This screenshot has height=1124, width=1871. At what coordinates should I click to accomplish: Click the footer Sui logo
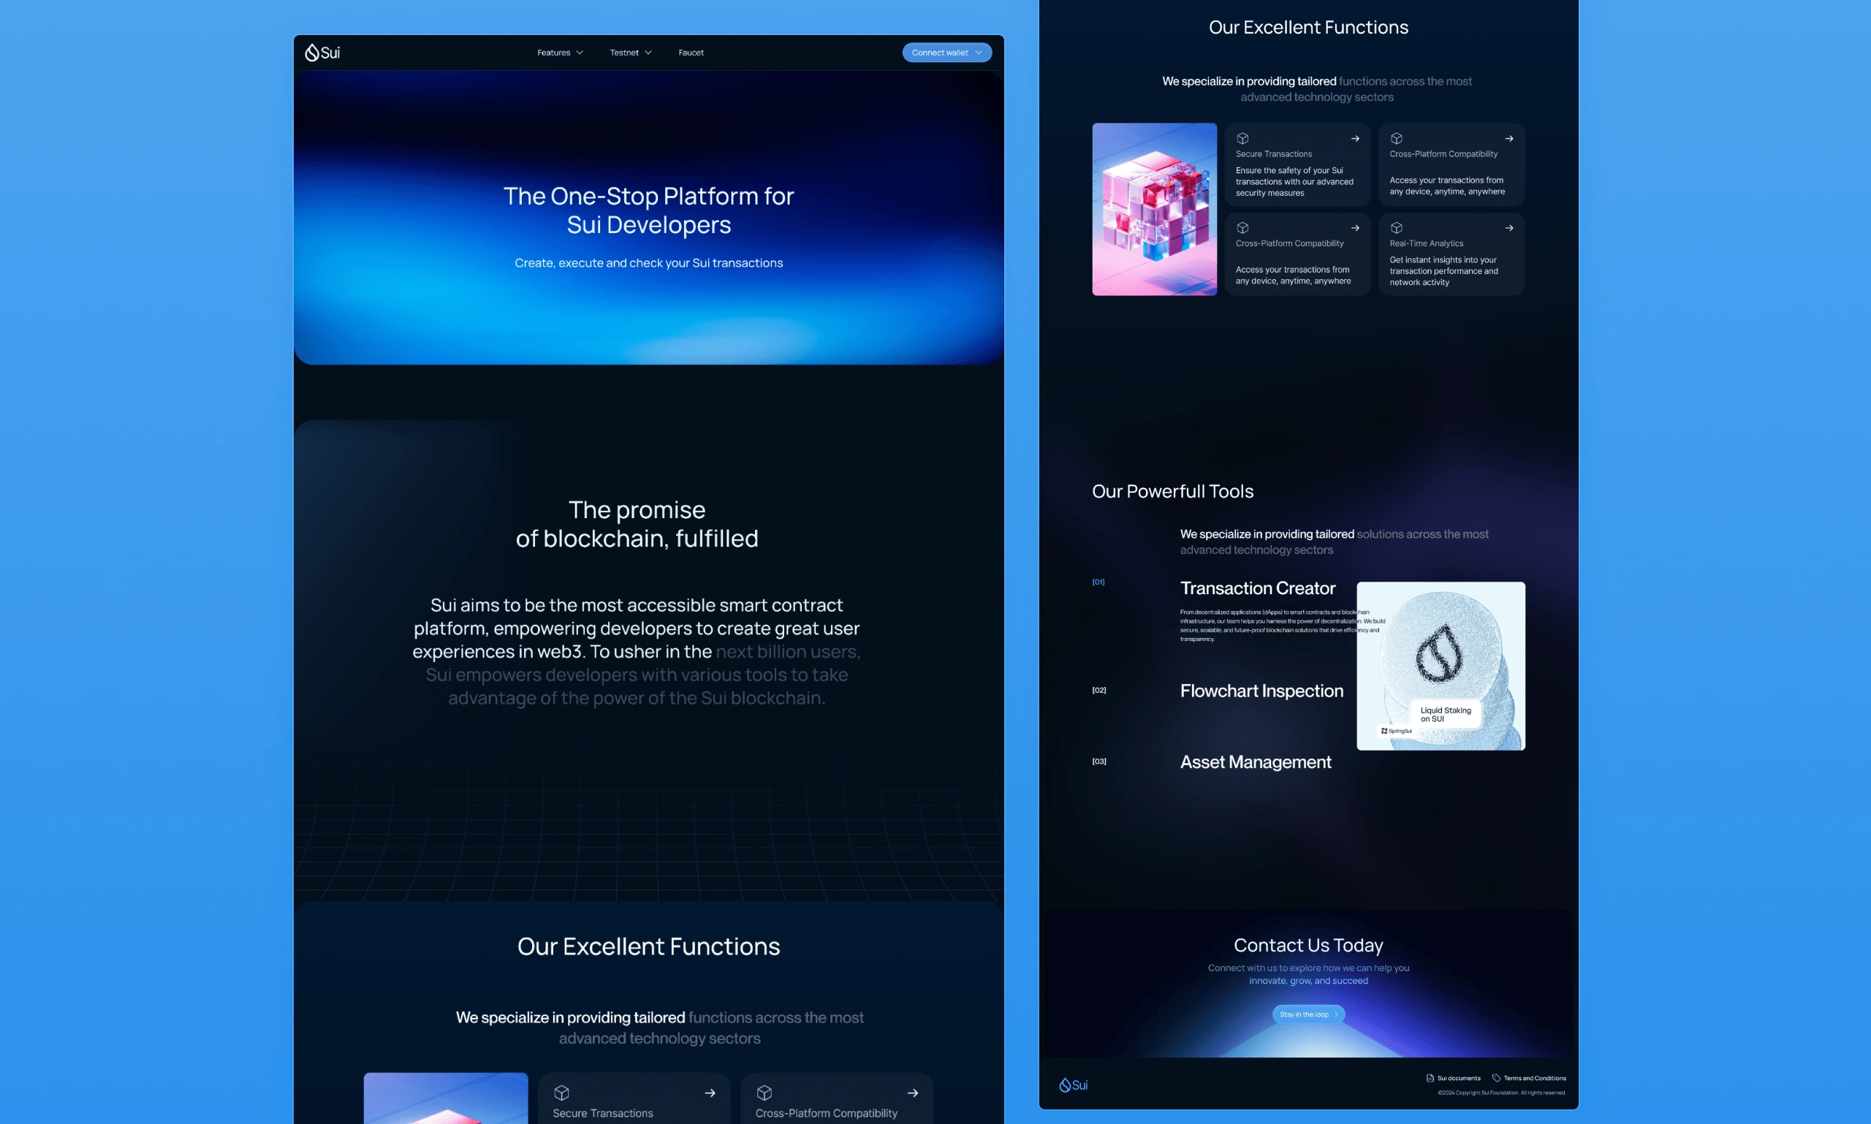coord(1073,1085)
